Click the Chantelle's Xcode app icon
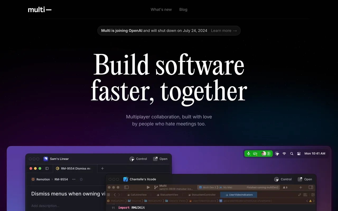This screenshot has height=211, width=338. point(126,179)
